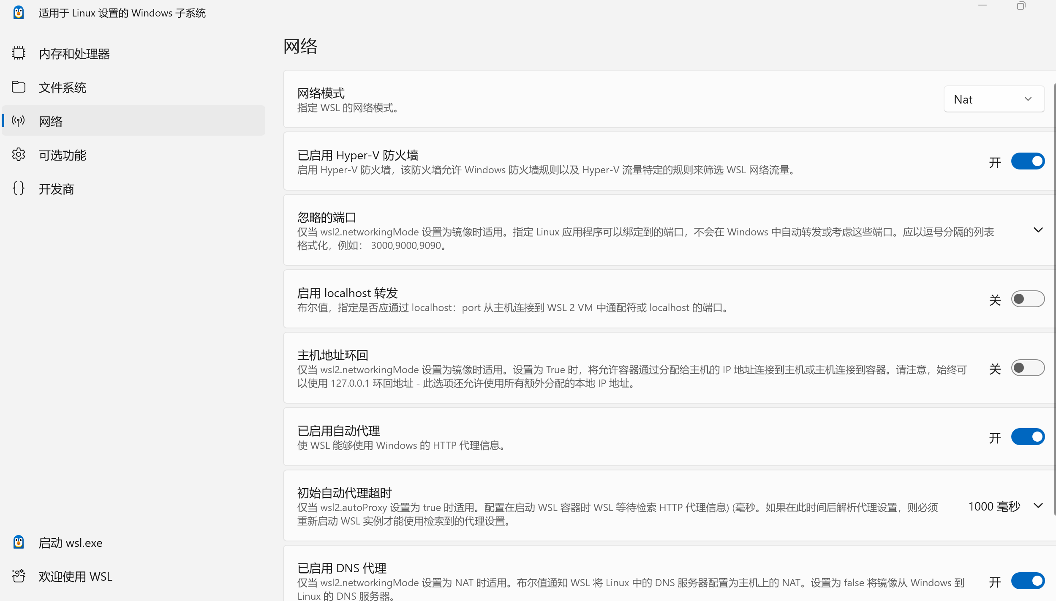Toggle the DNS proxy switch
The height and width of the screenshot is (601, 1056).
(x=1027, y=581)
